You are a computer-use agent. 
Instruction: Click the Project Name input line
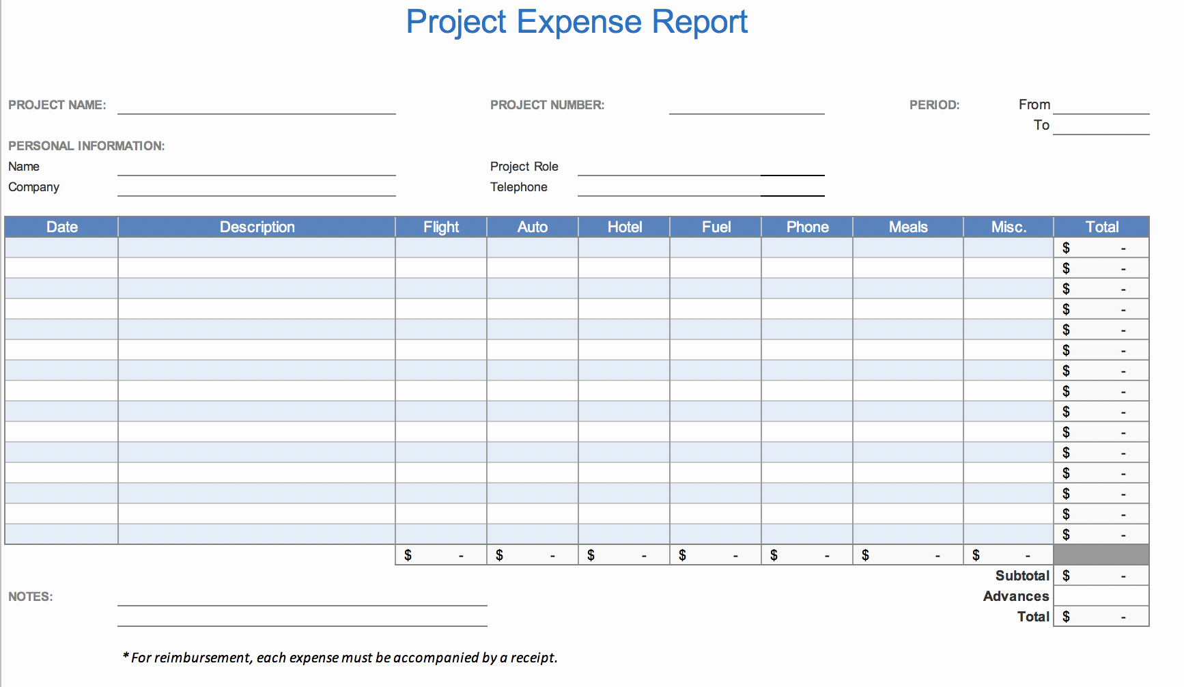tap(257, 105)
